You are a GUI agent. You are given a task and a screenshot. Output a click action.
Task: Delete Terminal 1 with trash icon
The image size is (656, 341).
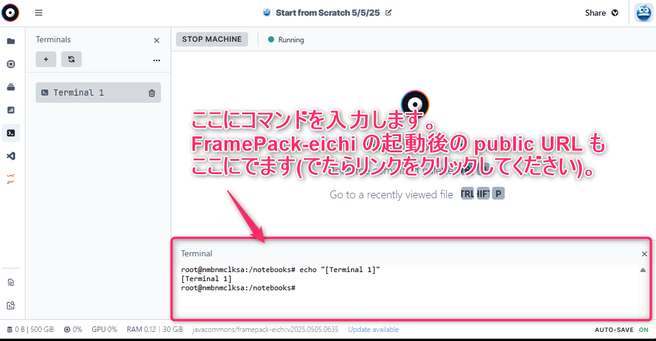tap(152, 93)
